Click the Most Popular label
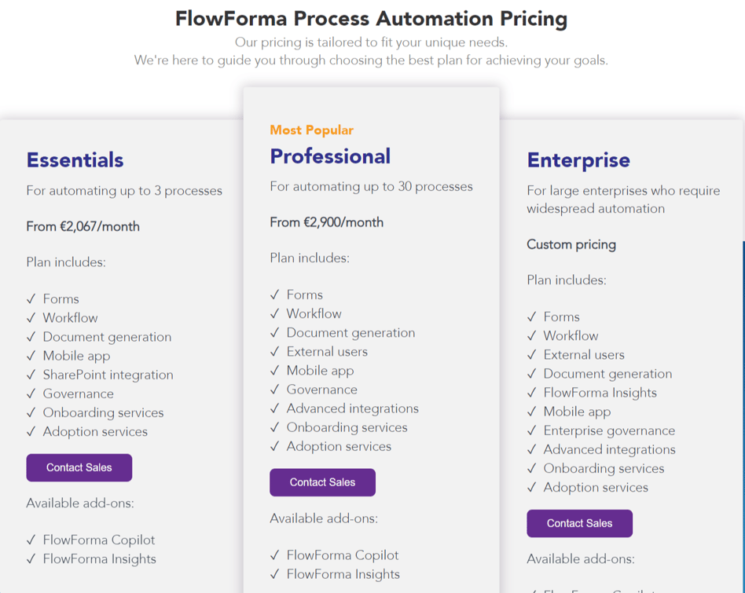 (x=311, y=130)
